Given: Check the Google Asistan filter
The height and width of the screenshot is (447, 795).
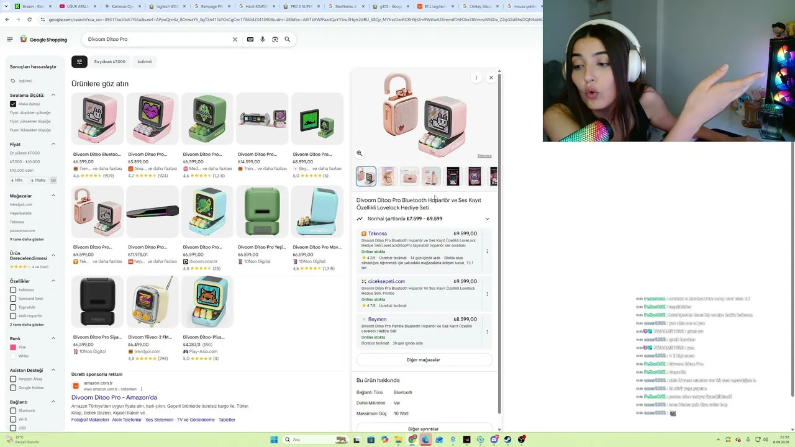Looking at the screenshot, I should [x=13, y=387].
